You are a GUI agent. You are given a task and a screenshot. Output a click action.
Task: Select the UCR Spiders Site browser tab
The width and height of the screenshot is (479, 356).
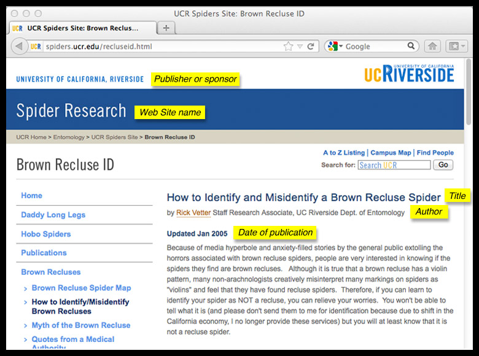coord(82,28)
